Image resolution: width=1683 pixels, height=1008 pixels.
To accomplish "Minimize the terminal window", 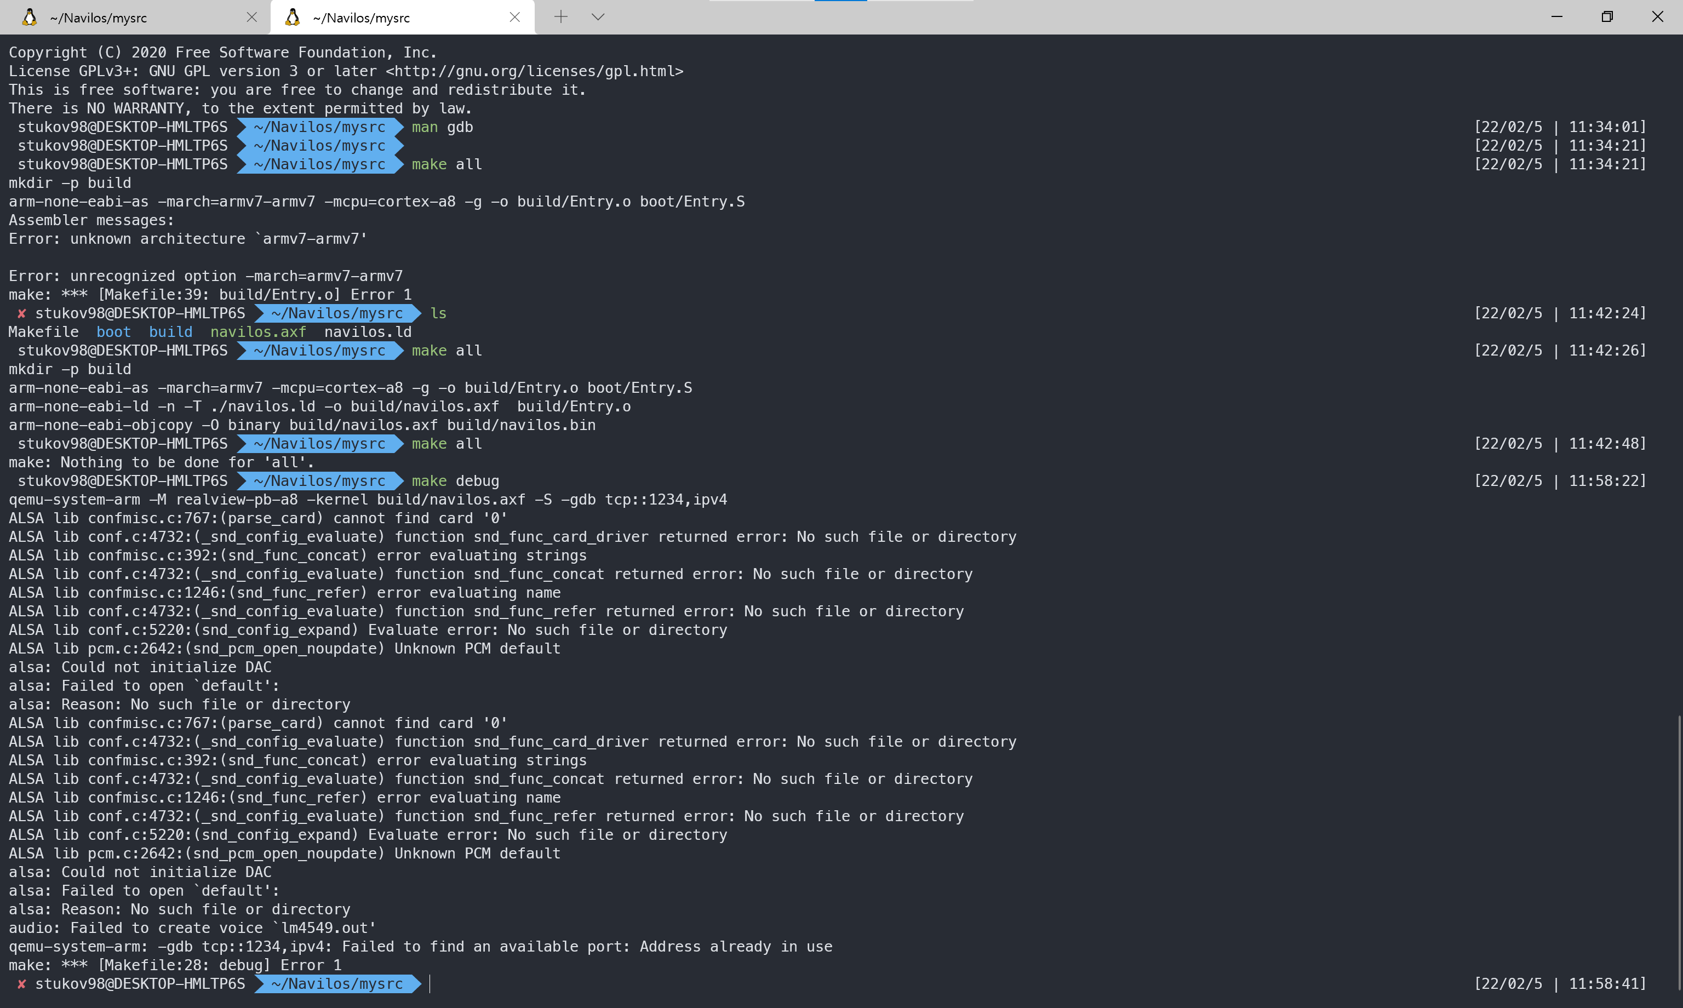I will pyautogui.click(x=1556, y=17).
